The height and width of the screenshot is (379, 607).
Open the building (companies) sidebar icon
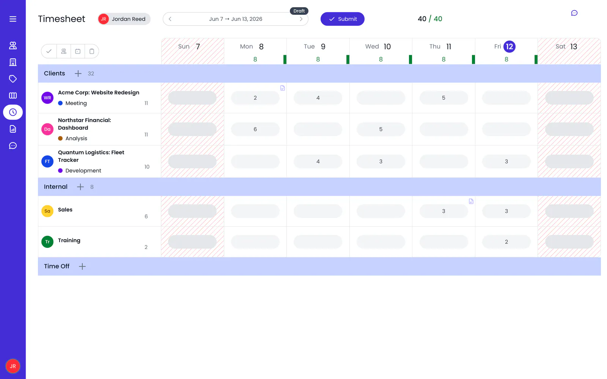coord(13,62)
